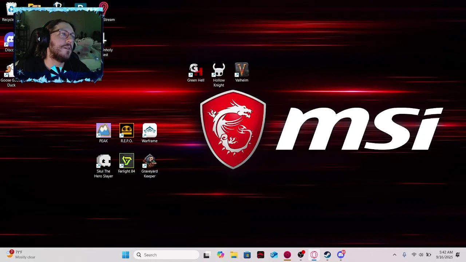The width and height of the screenshot is (466, 262).
Task: Open red-and-black app beside Microsoft Store
Action: tap(261, 255)
